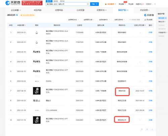
Task: Select the second item in the right sidebar list
Action: point(162,22)
